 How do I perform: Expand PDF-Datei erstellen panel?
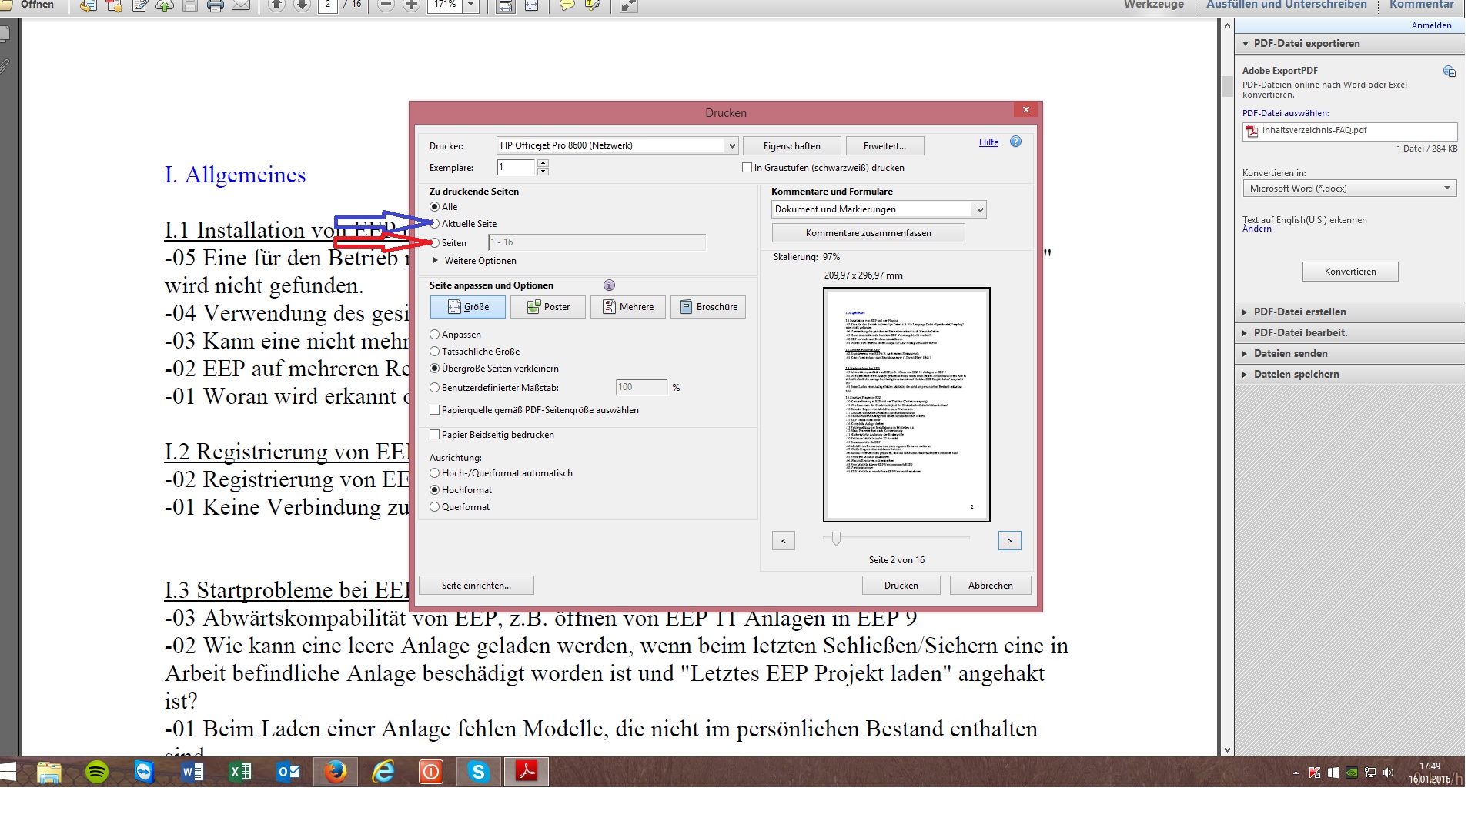[1299, 312]
